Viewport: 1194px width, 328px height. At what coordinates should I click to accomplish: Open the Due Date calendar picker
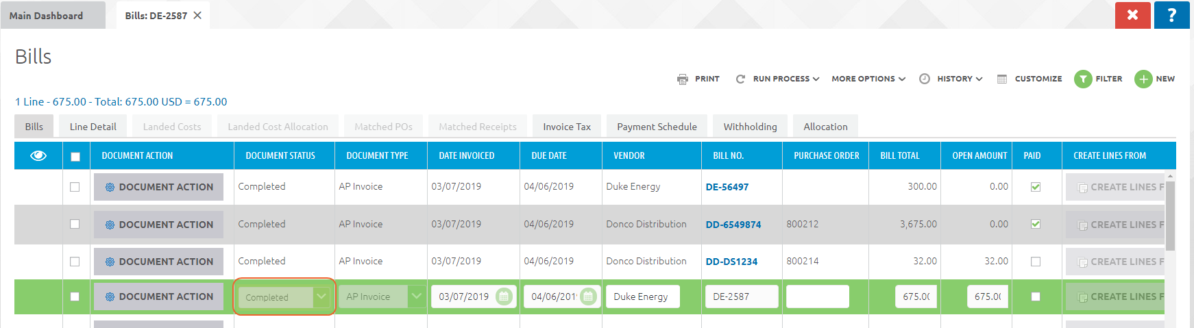(588, 297)
